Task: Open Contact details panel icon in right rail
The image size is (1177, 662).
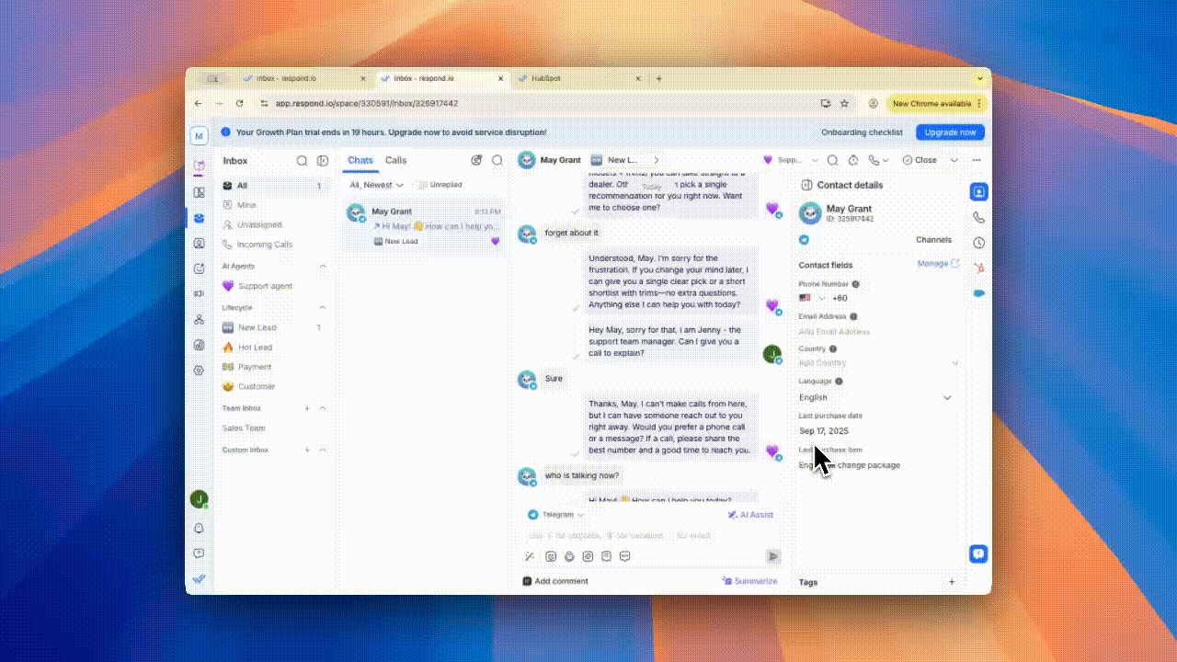Action: coord(978,191)
